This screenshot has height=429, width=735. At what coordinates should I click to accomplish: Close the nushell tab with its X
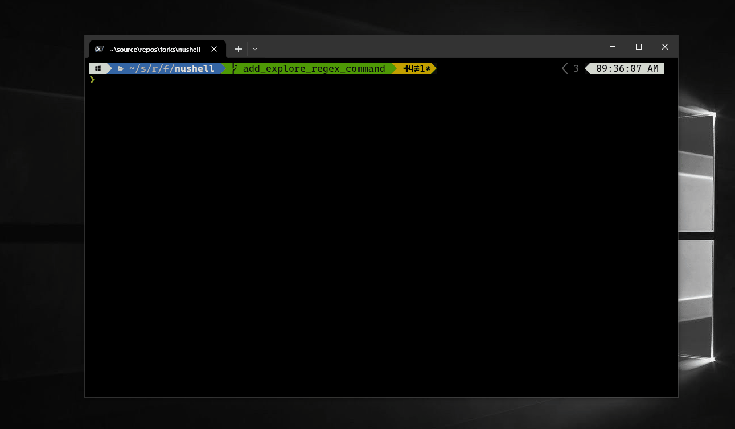[213, 49]
